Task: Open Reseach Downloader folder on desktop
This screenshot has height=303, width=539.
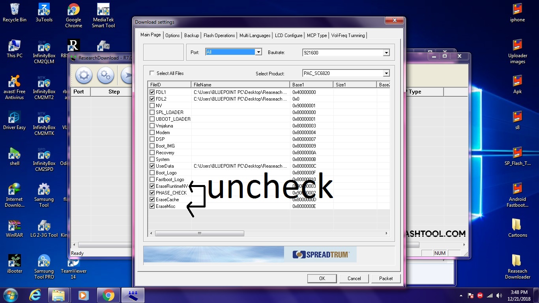Action: point(517,267)
